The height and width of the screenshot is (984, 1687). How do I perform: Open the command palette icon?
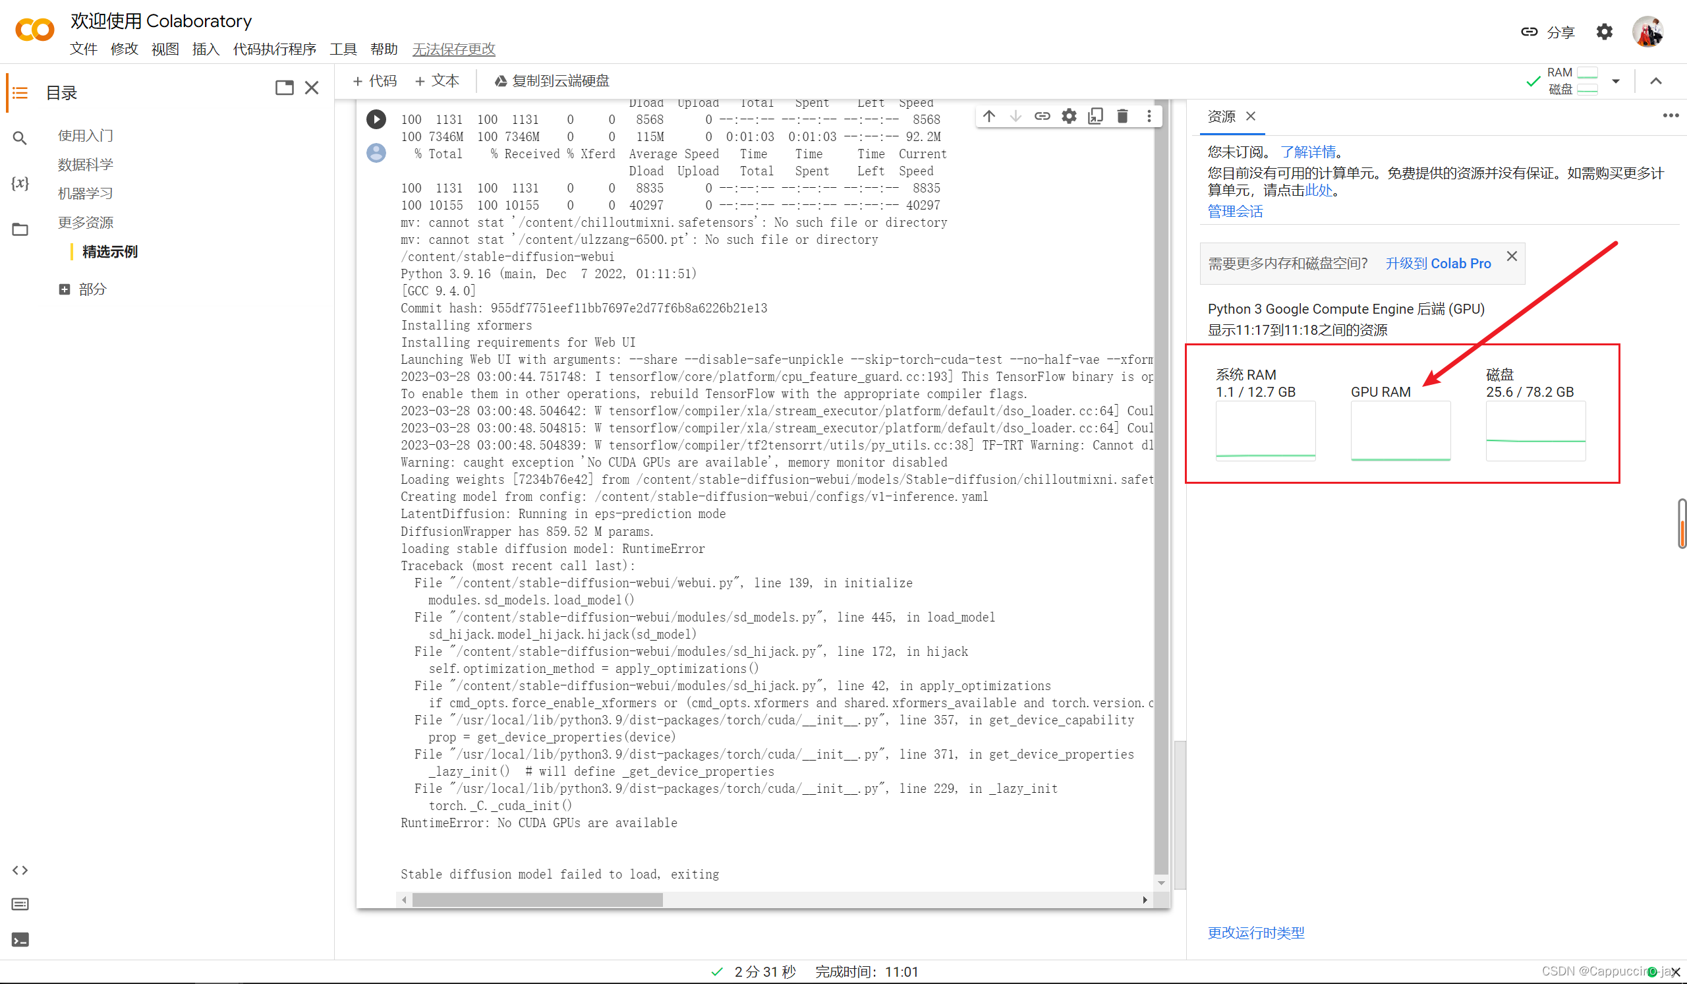tap(20, 904)
